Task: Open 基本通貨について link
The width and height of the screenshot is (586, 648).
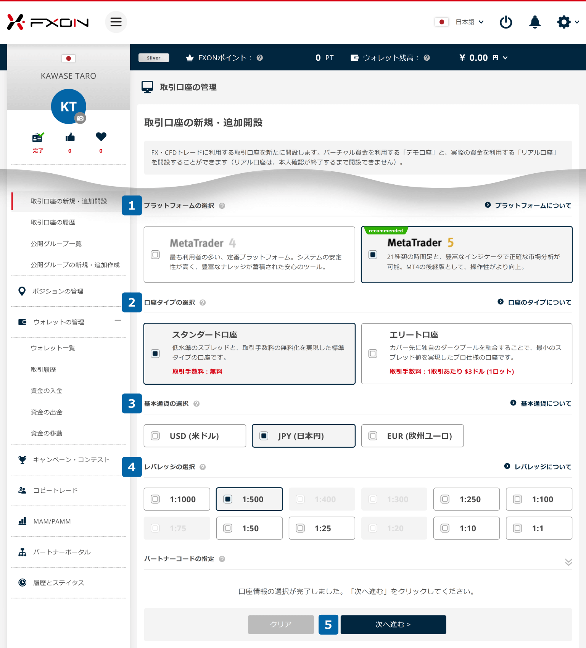Action: coord(541,403)
